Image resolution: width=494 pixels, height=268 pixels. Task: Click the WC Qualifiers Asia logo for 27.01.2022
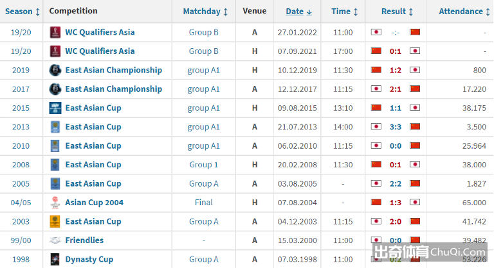point(55,32)
